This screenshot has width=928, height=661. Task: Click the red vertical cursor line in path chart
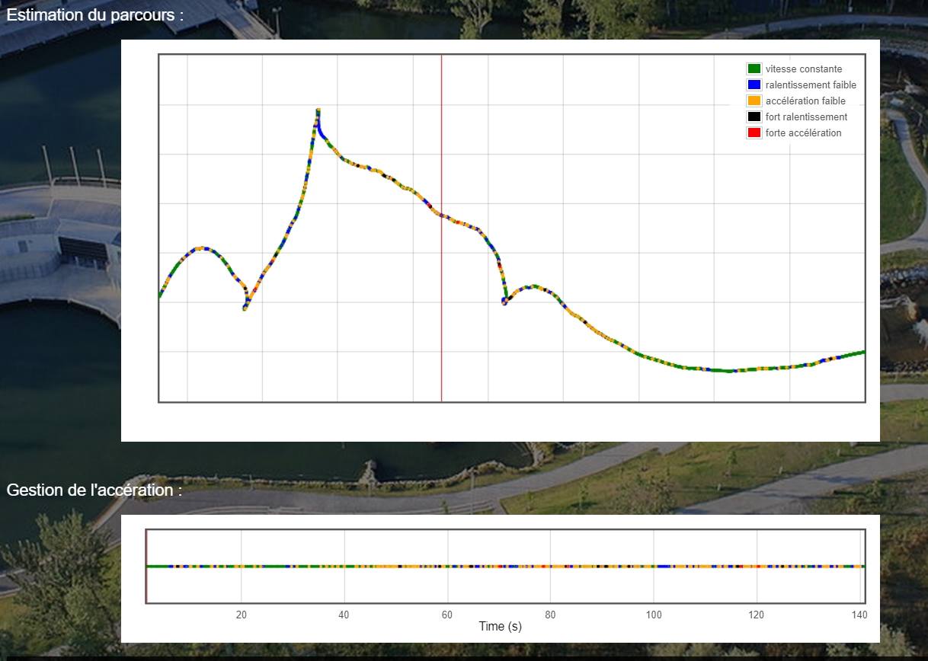coord(441,228)
